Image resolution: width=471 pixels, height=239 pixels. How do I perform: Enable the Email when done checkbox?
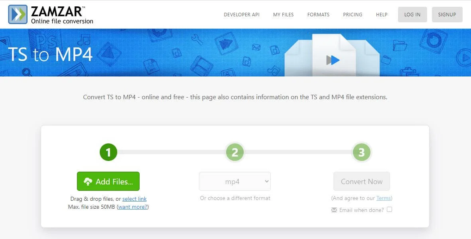(x=389, y=210)
